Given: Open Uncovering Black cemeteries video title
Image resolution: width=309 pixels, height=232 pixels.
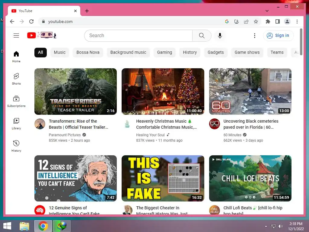Looking at the screenshot, I should [x=251, y=124].
